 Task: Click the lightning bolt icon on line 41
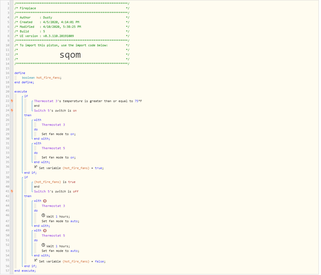tap(12, 191)
